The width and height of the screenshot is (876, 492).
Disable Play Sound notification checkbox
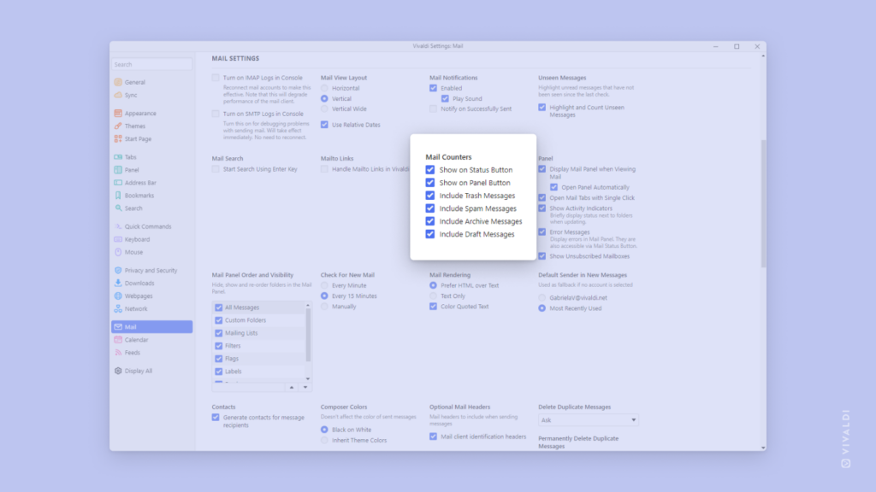(x=445, y=99)
